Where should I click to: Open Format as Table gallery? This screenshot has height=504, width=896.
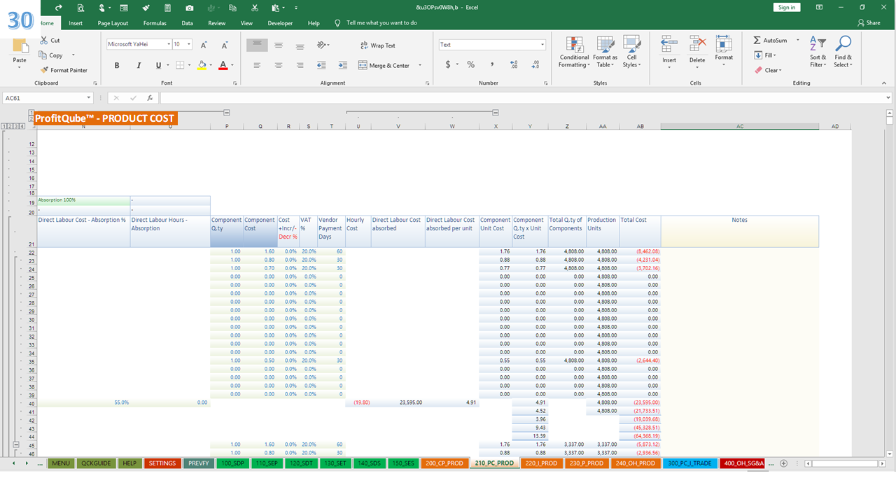(605, 52)
